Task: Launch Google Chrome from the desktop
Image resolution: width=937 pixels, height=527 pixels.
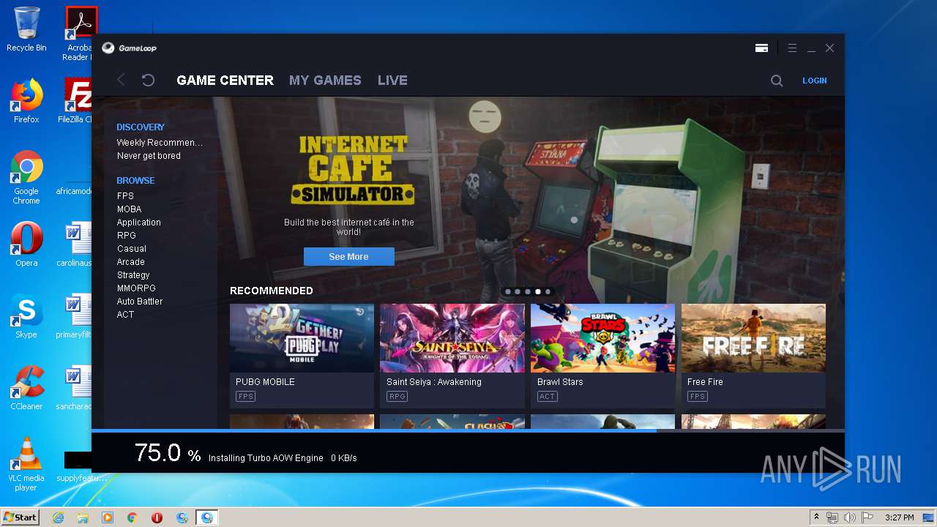Action: point(26,177)
